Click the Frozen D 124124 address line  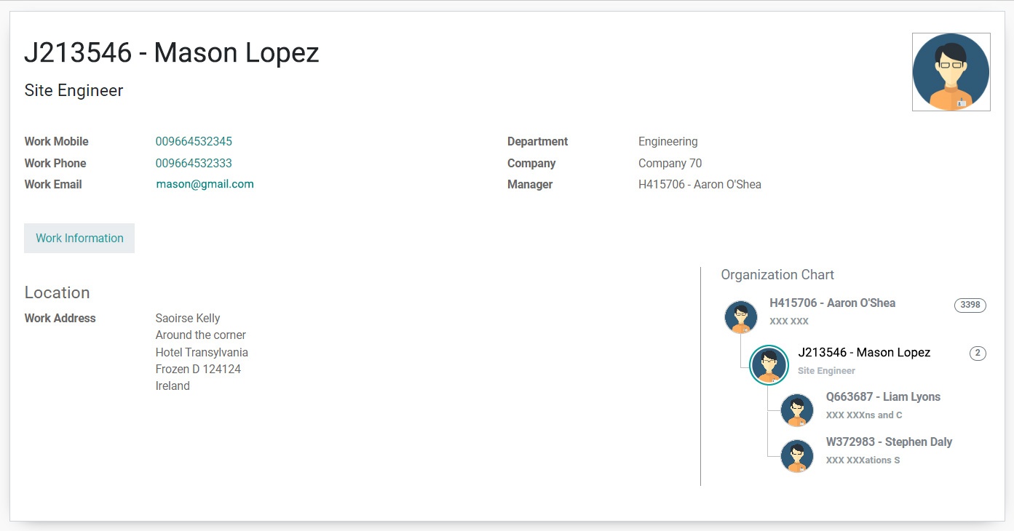(x=198, y=369)
